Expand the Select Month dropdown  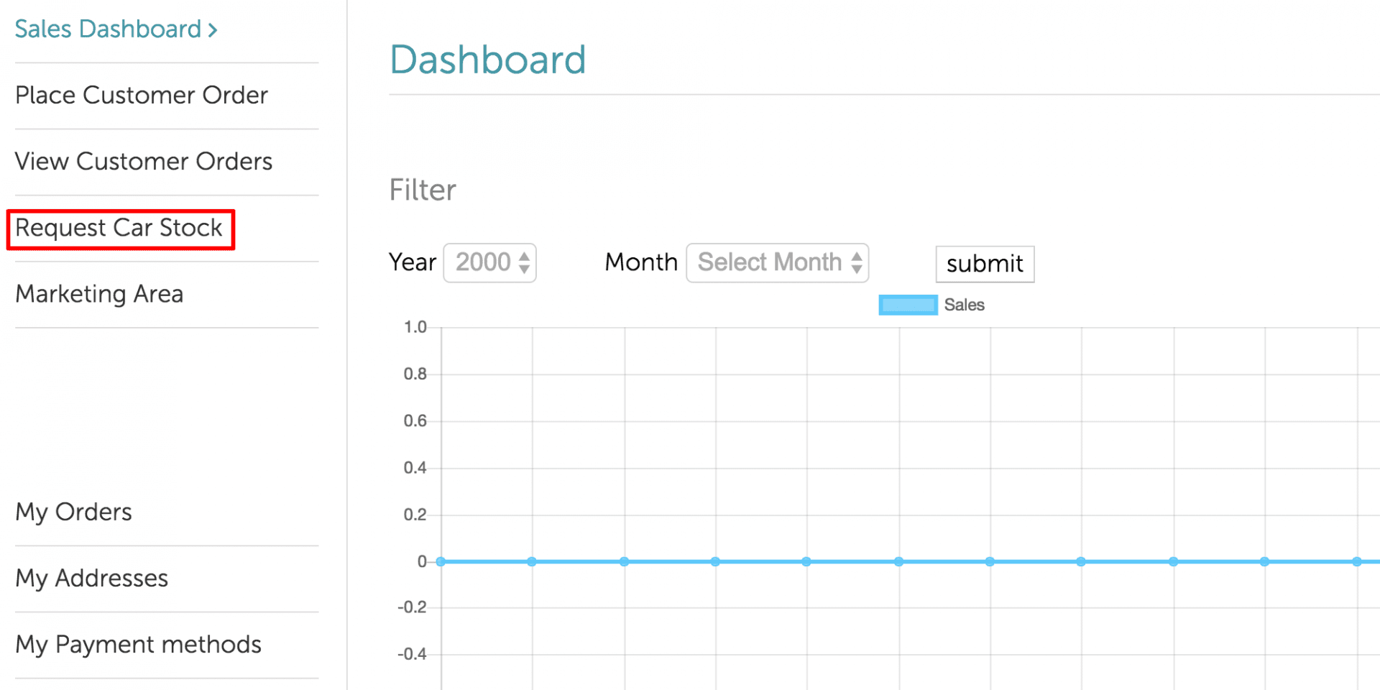pos(778,262)
